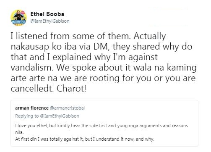211x152 pixels.
Task: Click the Ethel Booba display name
Action: pos(47,14)
